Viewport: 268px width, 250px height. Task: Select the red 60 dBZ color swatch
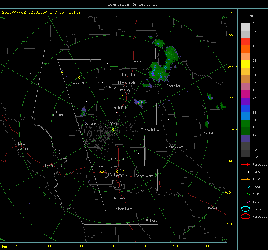pyautogui.click(x=245, y=42)
